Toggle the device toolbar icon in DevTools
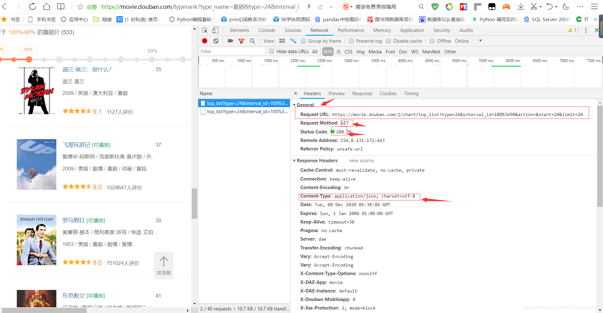The width and height of the screenshot is (603, 313). pos(215,30)
